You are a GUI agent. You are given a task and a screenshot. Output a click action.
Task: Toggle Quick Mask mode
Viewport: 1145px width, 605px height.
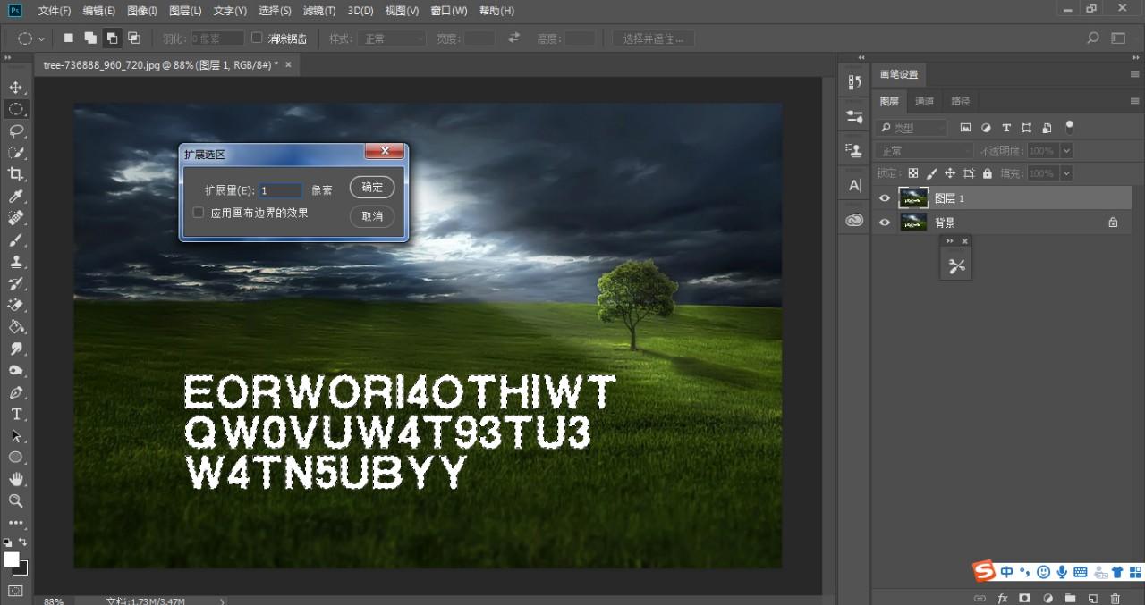15,591
